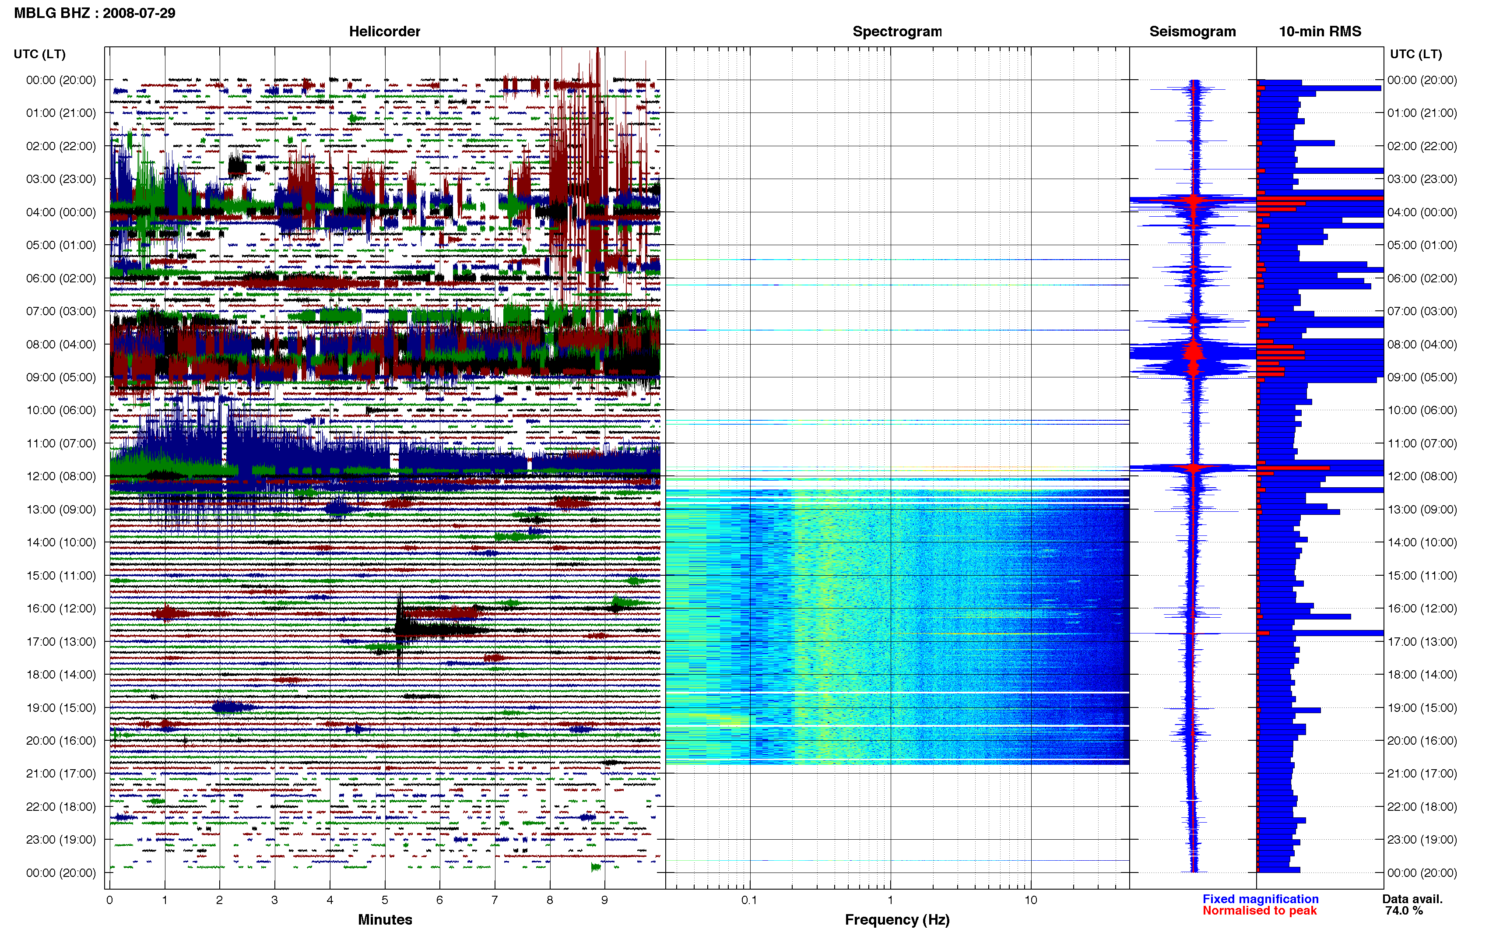Click '02:00 (22:00)' on the Helicorder time axis

coord(61,146)
